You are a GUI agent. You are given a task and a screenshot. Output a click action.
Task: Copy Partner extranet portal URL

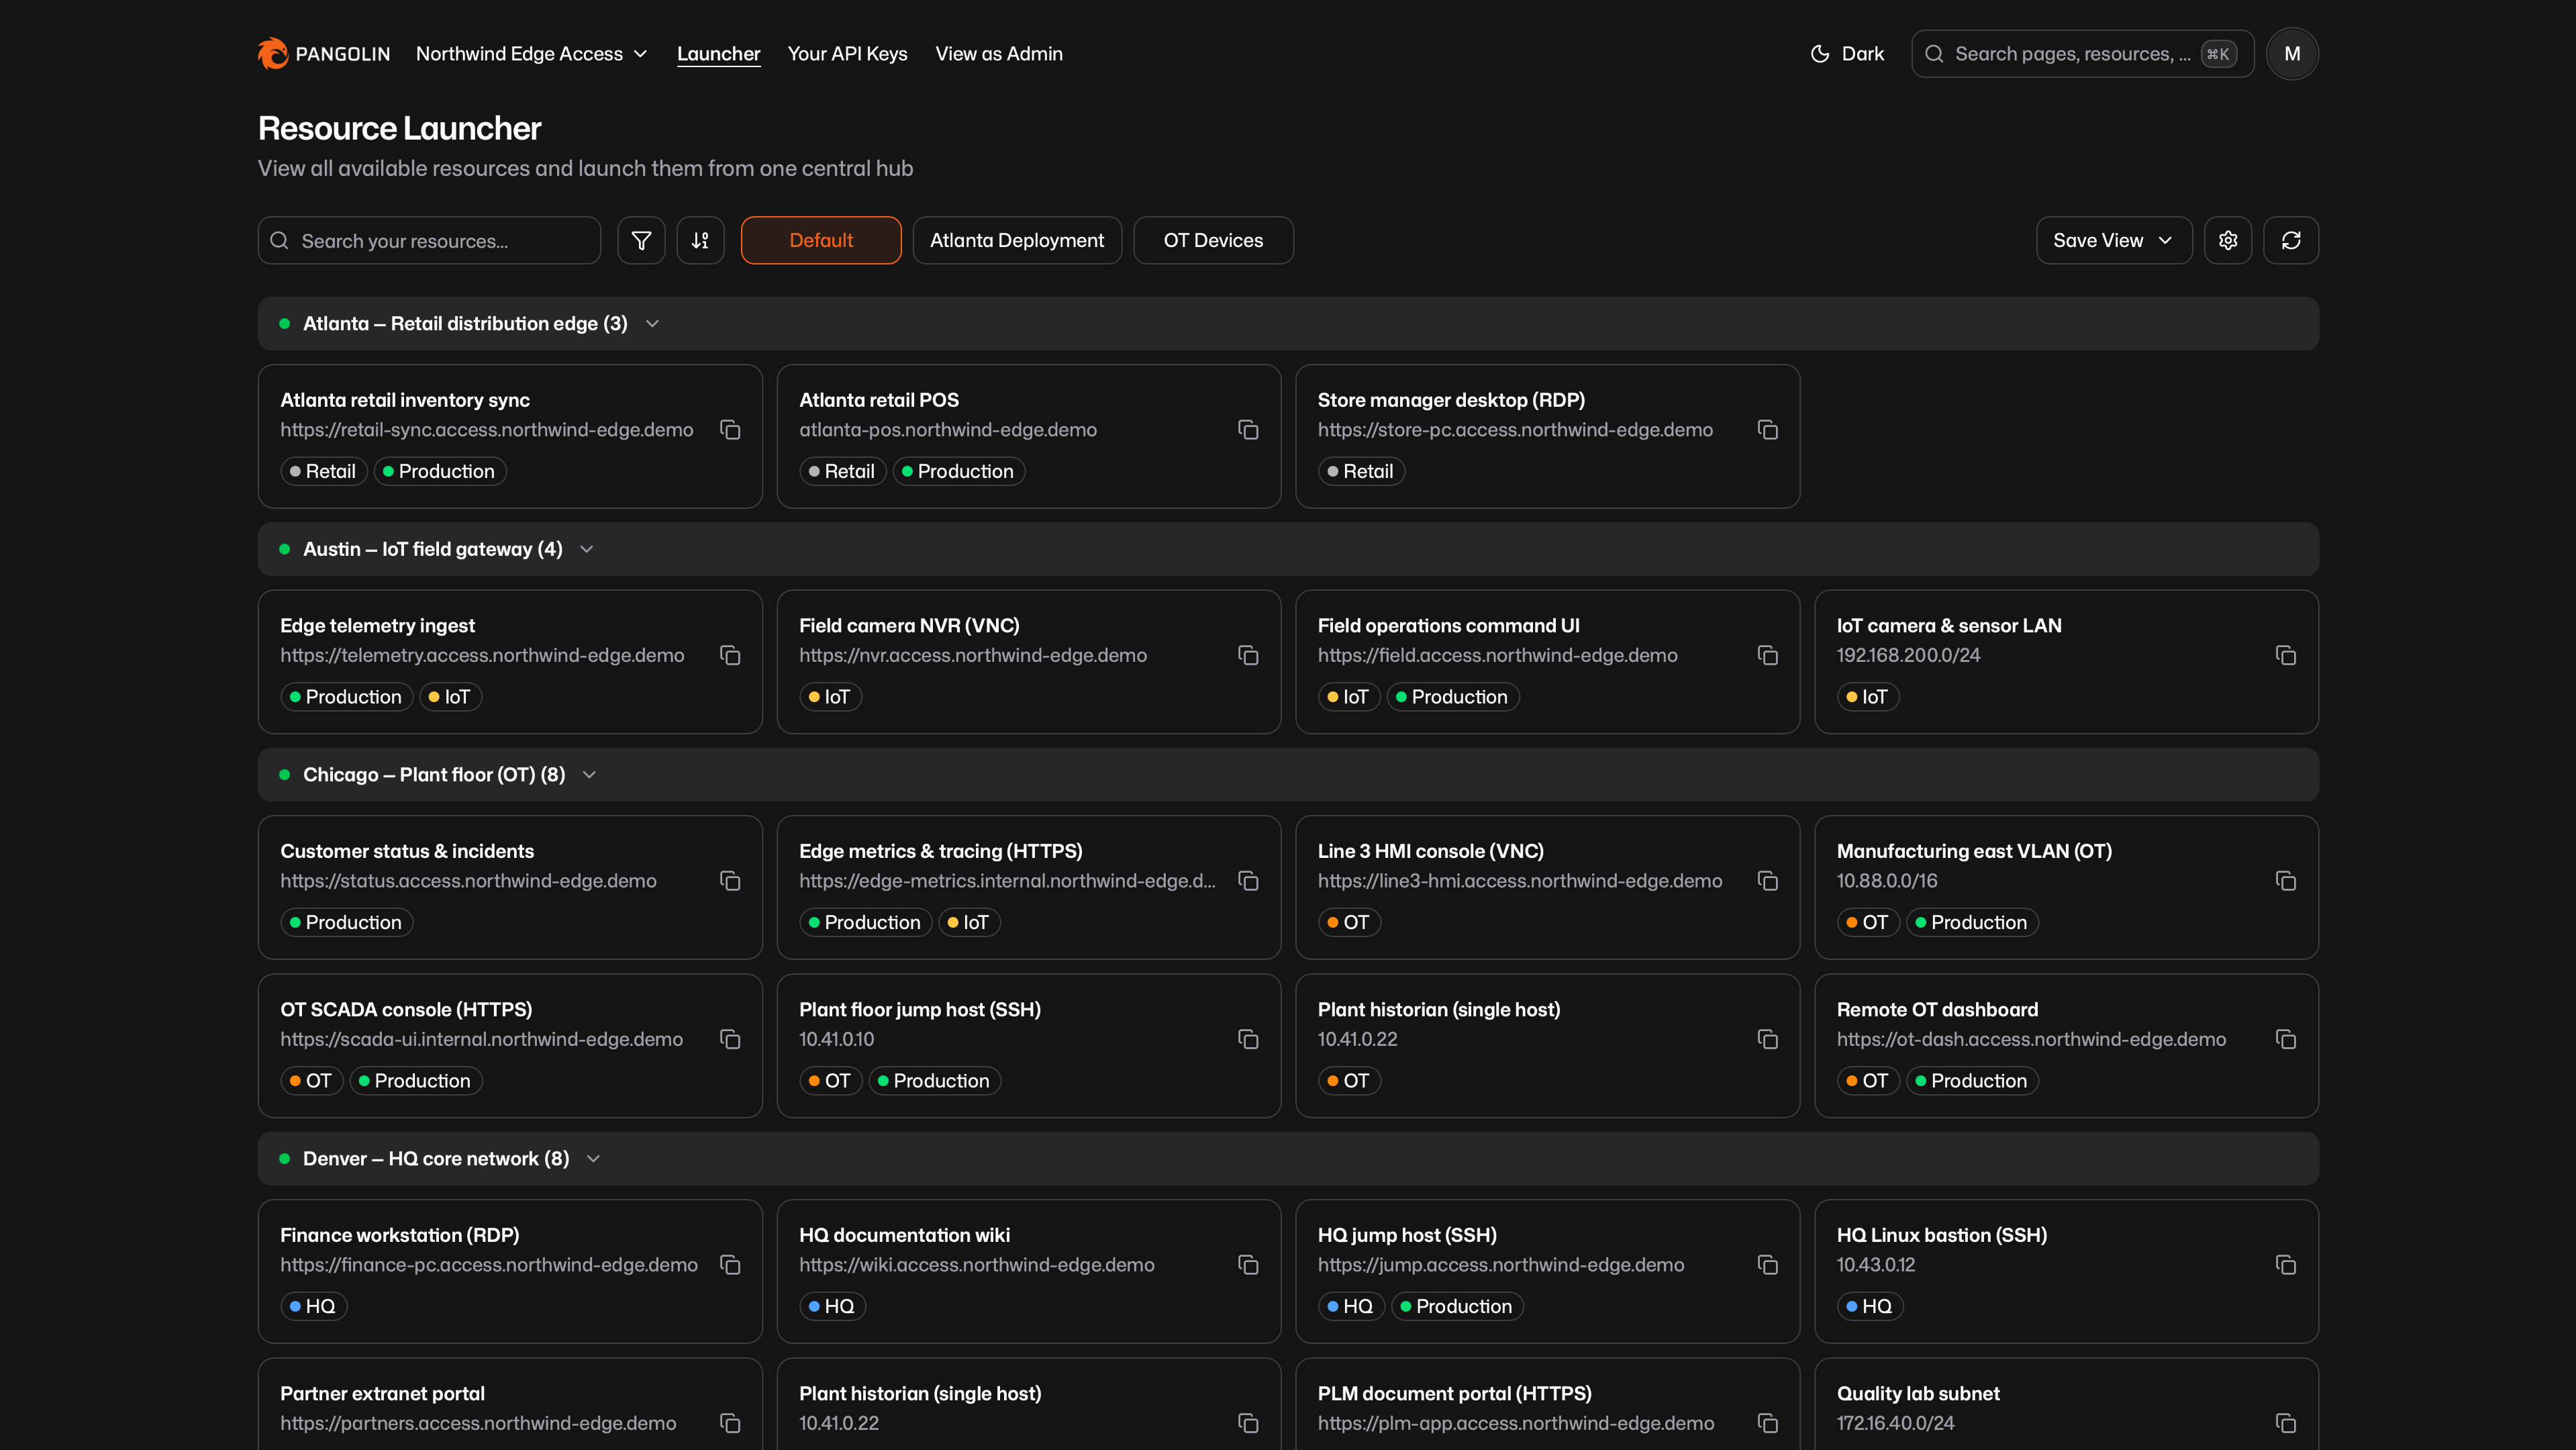point(730,1423)
